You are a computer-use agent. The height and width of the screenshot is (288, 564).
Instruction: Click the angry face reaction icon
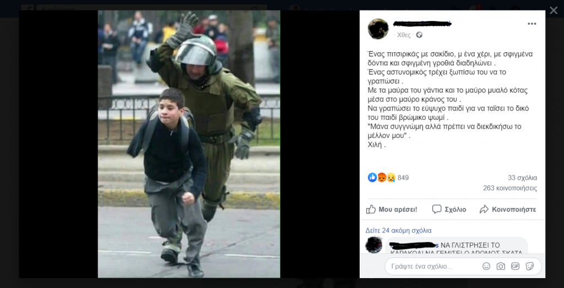[382, 178]
